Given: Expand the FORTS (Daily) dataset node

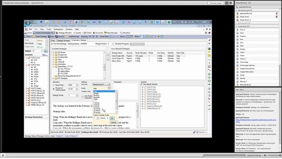Looking at the screenshot, I should tap(26, 88).
